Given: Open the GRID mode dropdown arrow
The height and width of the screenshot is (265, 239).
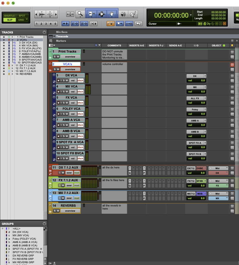Looking at the screenshot, I should point(27,19).
